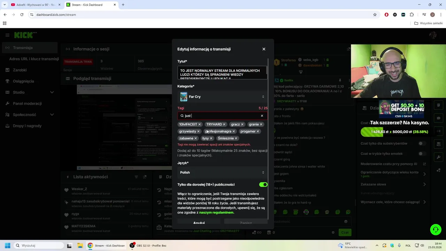Image resolution: width=446 pixels, height=251 pixels.
Task: Open the chat bubble icon in right rail
Action: 438,118
